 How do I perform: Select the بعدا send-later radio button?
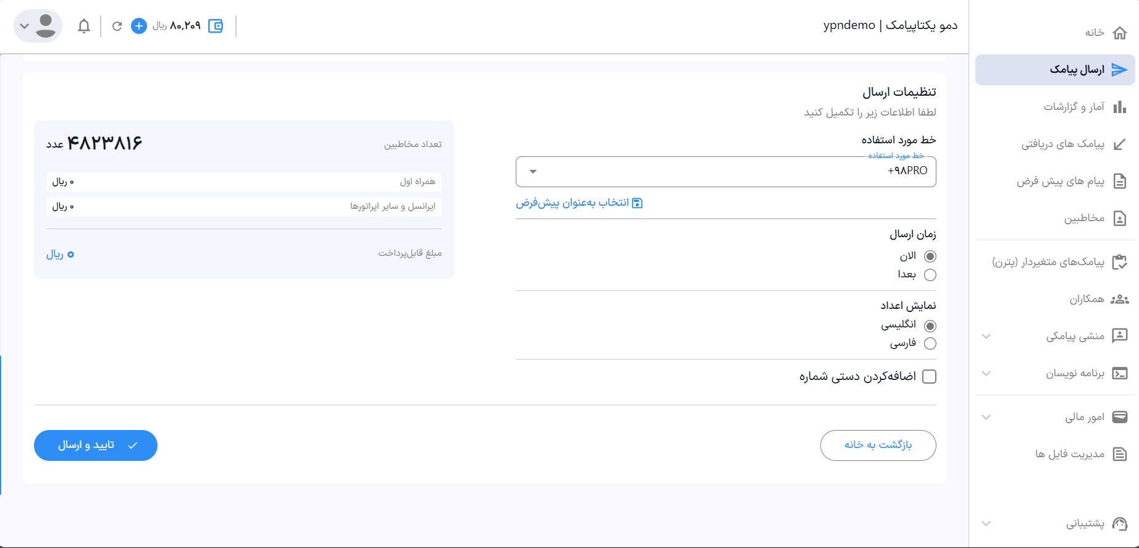coord(930,275)
